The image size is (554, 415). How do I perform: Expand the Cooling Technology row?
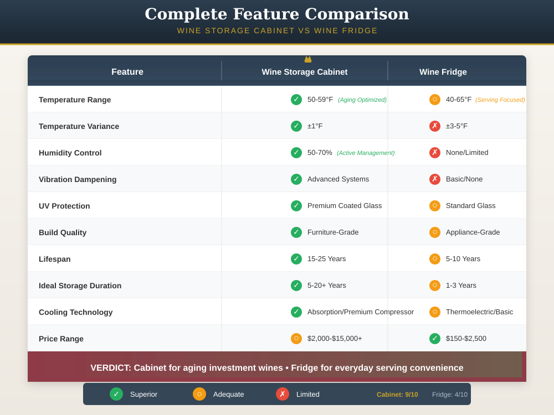click(x=76, y=312)
